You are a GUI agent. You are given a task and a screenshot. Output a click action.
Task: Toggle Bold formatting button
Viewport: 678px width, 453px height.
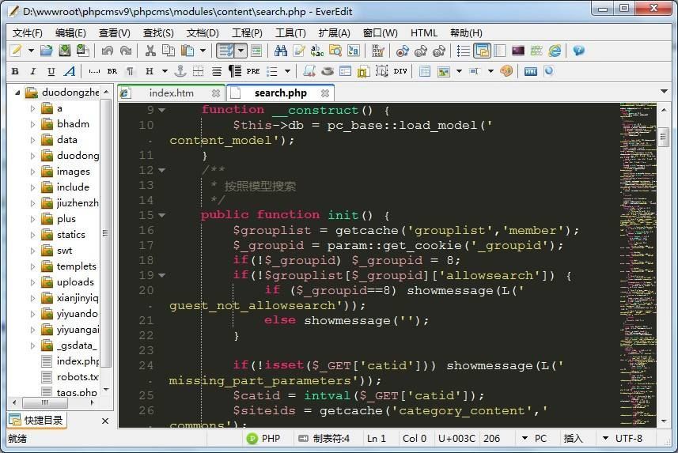click(15, 71)
